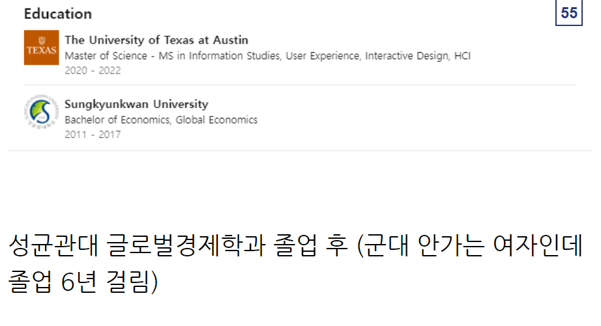The height and width of the screenshot is (326, 601).
Task: Click the User Experience field text
Action: pos(323,56)
